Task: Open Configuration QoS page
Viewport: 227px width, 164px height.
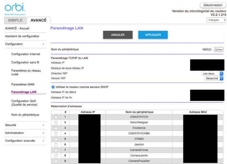Action: pos(24,103)
